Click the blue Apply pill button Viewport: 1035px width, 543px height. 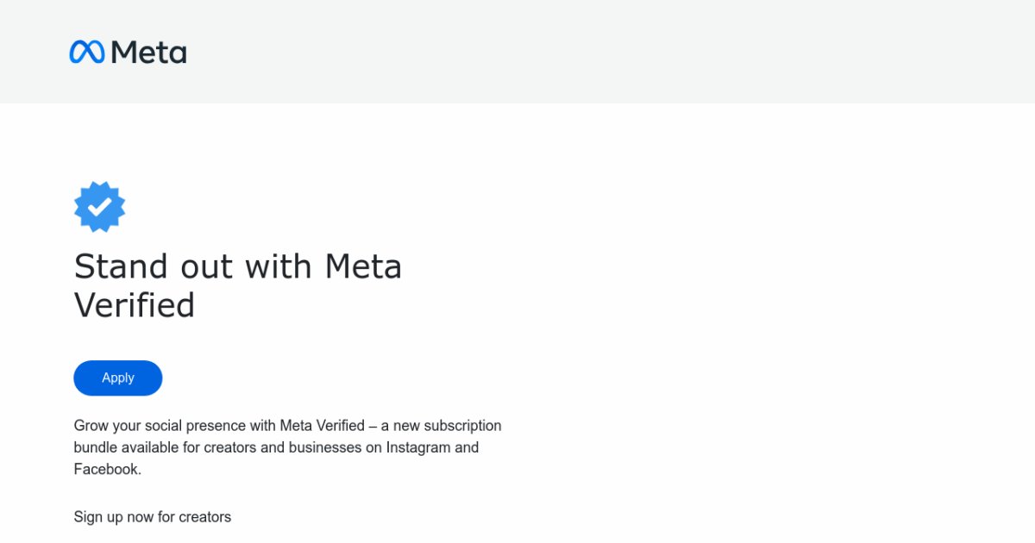117,378
